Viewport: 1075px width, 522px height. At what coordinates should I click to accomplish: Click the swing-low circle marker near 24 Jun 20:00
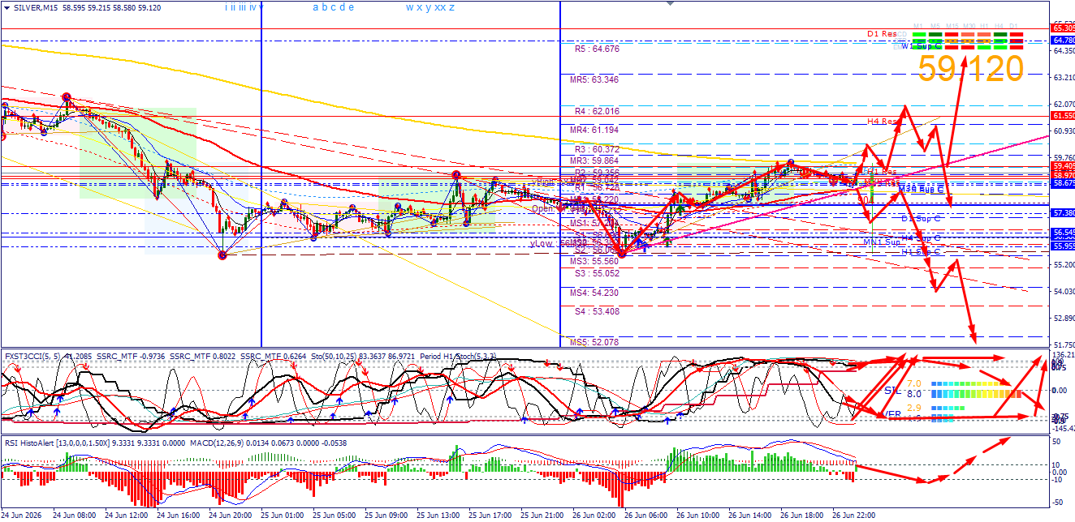tap(222, 255)
